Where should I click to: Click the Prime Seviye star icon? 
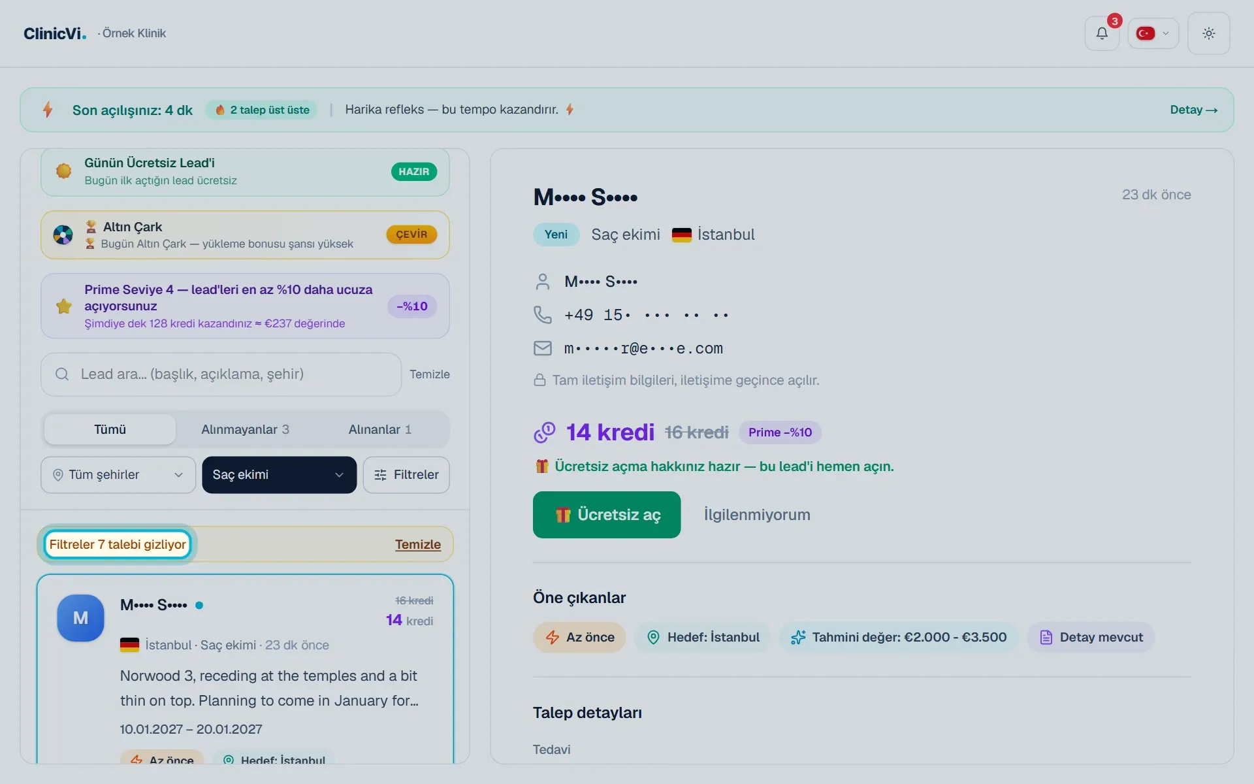pos(64,306)
